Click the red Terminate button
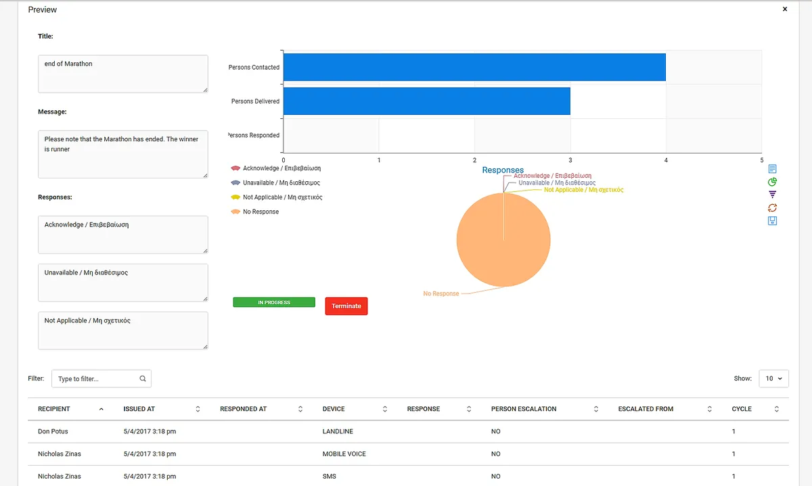The height and width of the screenshot is (486, 812). click(x=346, y=306)
